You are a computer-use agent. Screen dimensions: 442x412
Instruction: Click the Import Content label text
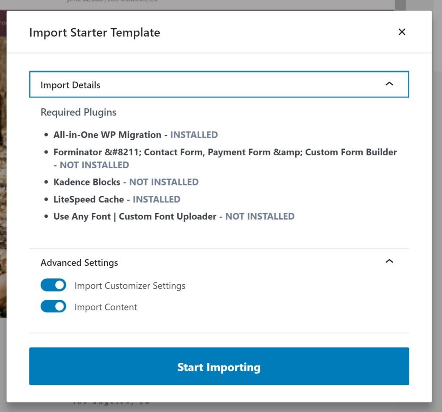pyautogui.click(x=106, y=307)
